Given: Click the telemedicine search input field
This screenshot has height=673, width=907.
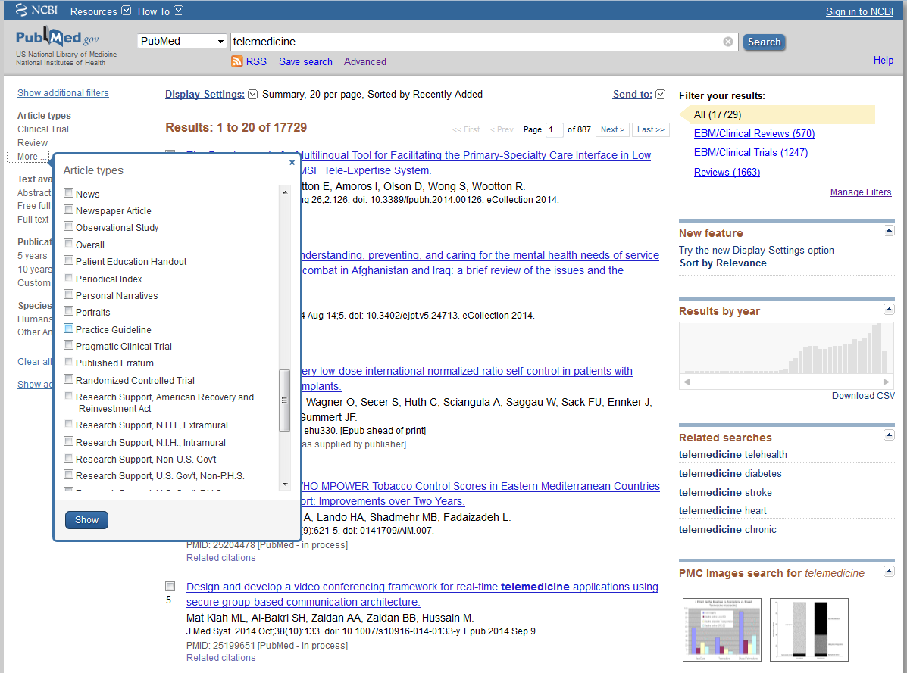Looking at the screenshot, I should 476,42.
